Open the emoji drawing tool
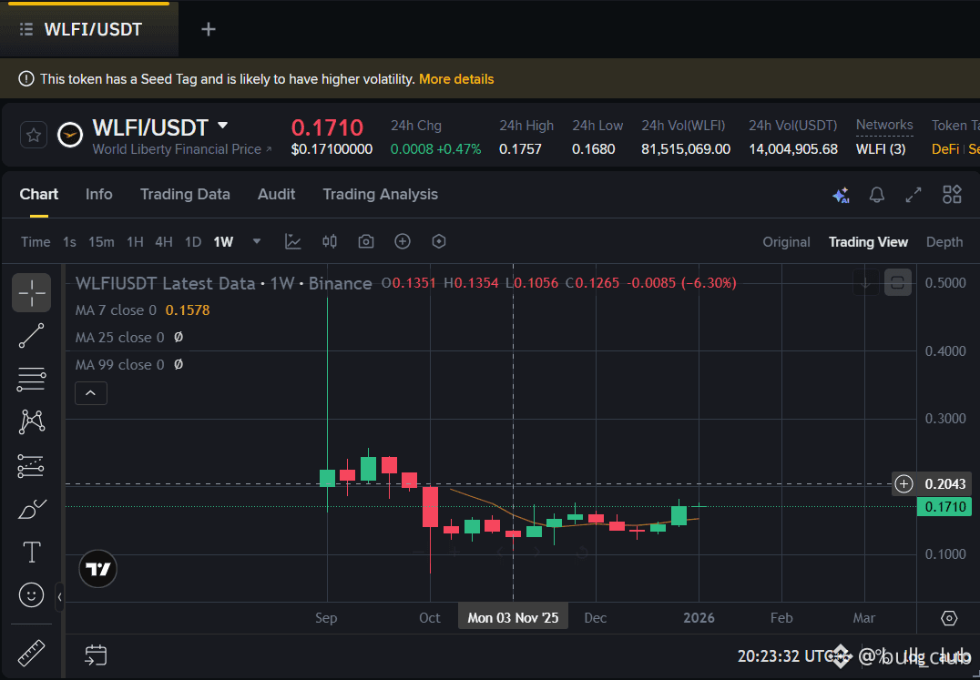Viewport: 980px width, 680px height. coord(31,595)
